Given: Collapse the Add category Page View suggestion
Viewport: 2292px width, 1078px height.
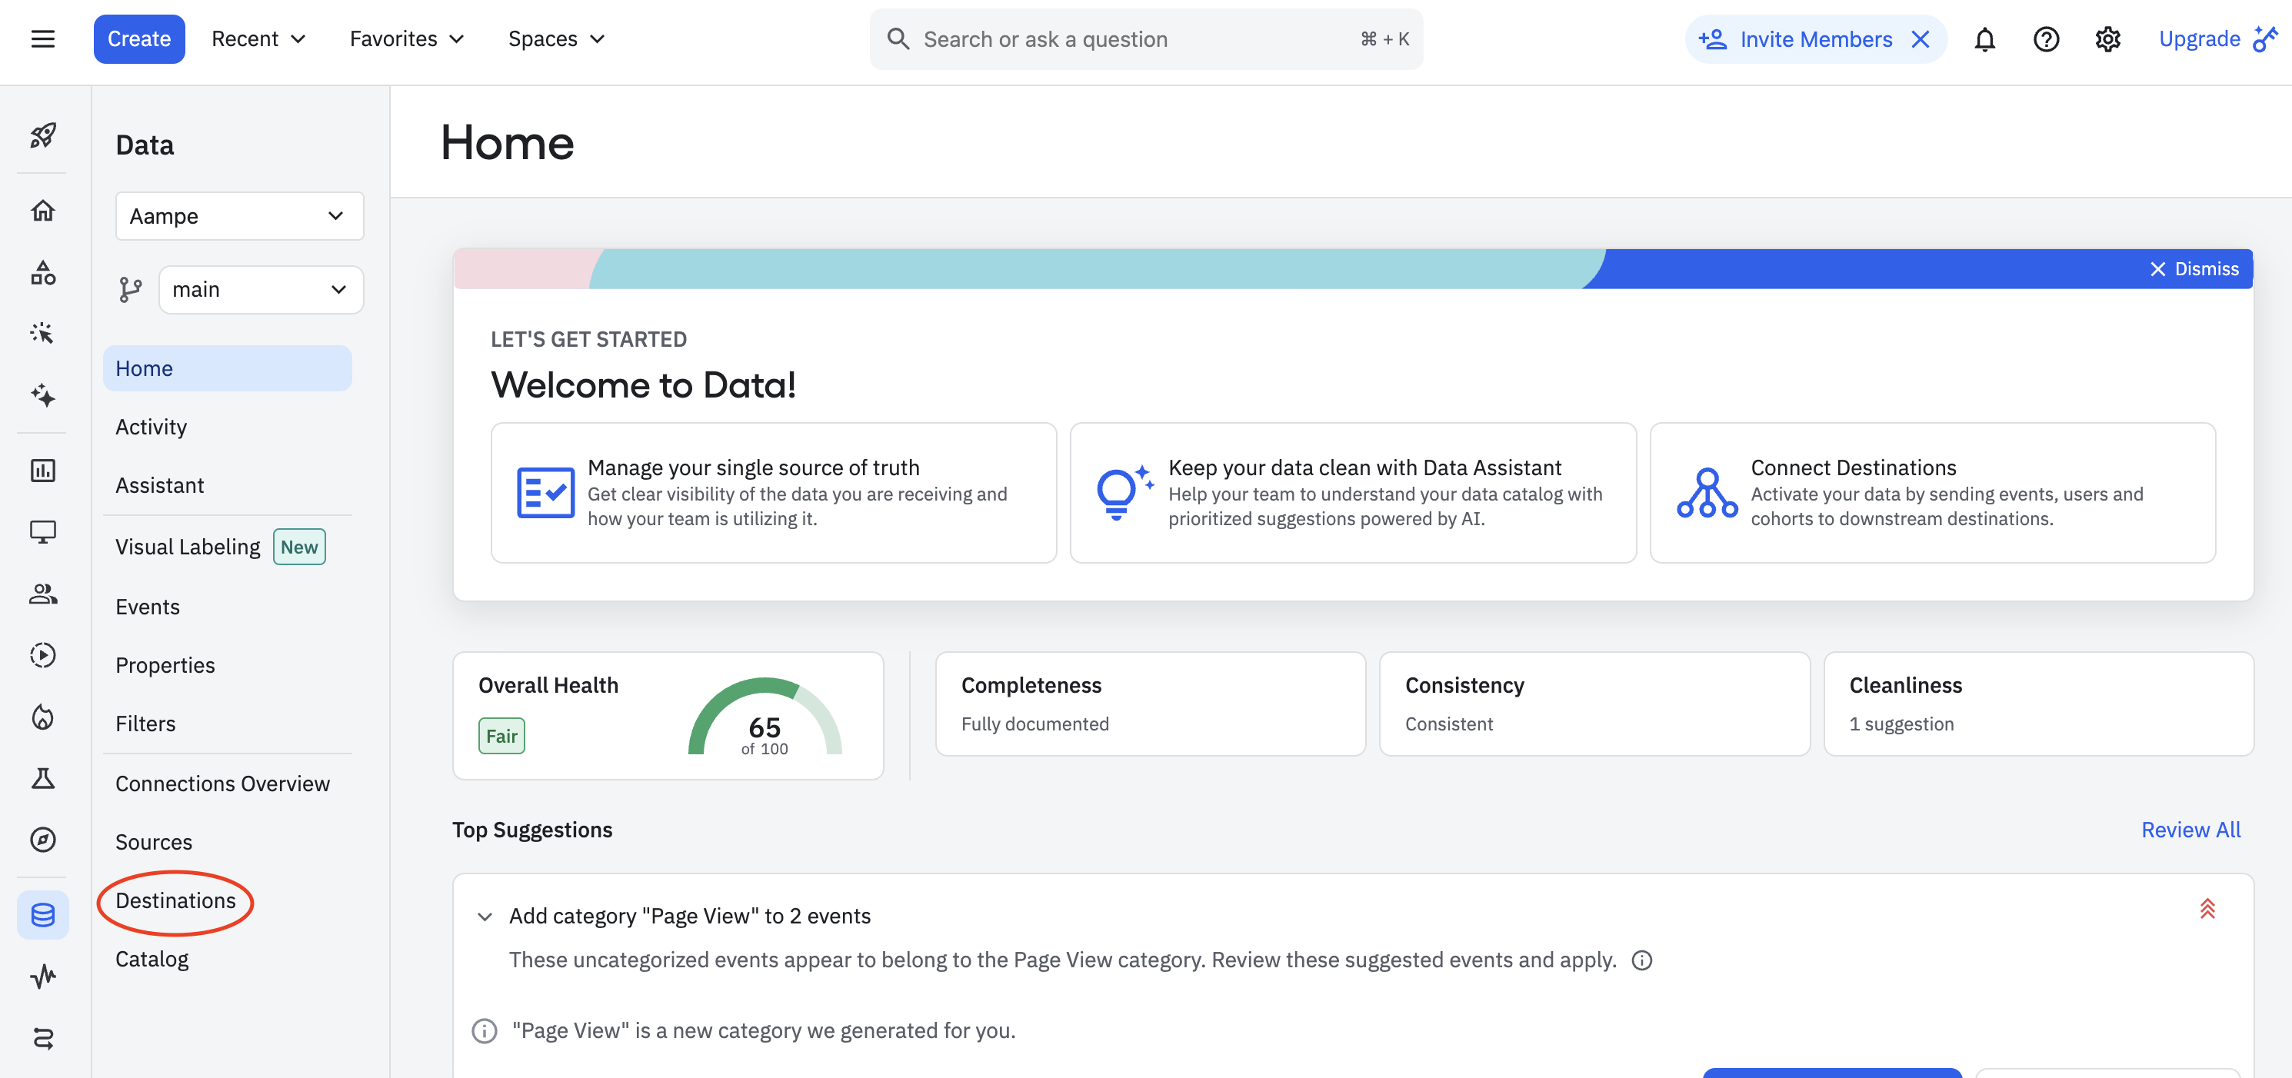Looking at the screenshot, I should (x=485, y=916).
